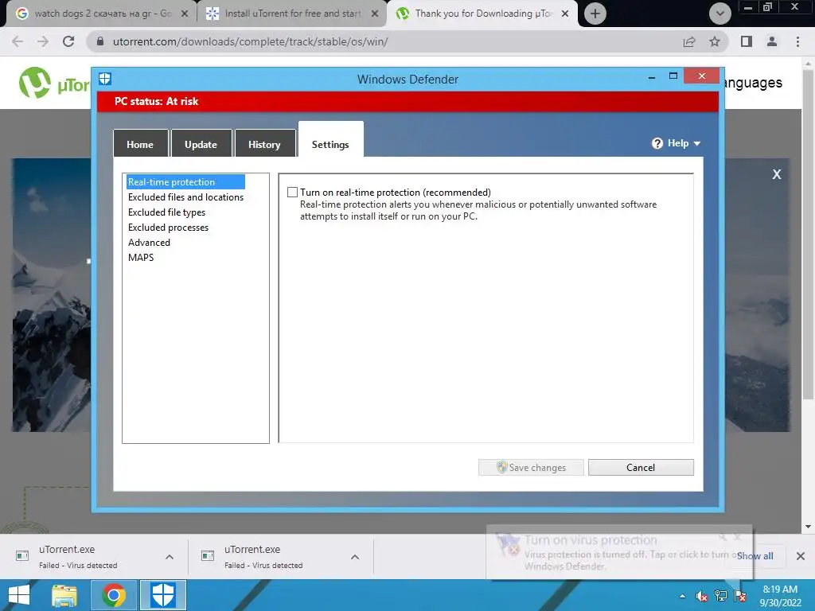Screen dimensions: 815x611
Task: Close the Chrome downloads bar
Action: coord(801,556)
